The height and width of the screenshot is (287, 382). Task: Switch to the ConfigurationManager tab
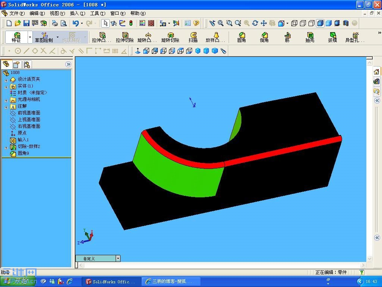click(x=27, y=65)
